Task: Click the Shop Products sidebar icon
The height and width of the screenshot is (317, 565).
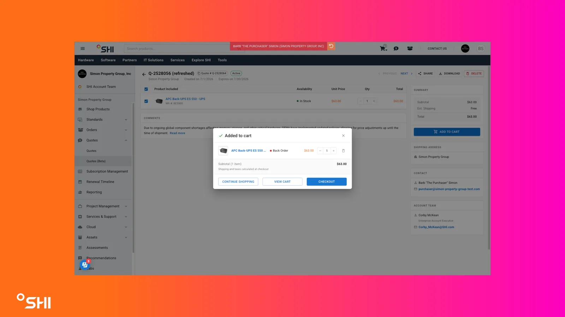Action: click(80, 109)
